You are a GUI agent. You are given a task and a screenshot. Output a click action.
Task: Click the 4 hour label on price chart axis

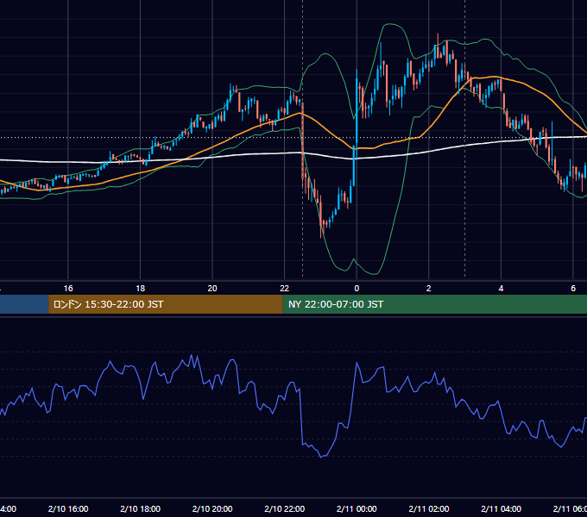tap(501, 289)
